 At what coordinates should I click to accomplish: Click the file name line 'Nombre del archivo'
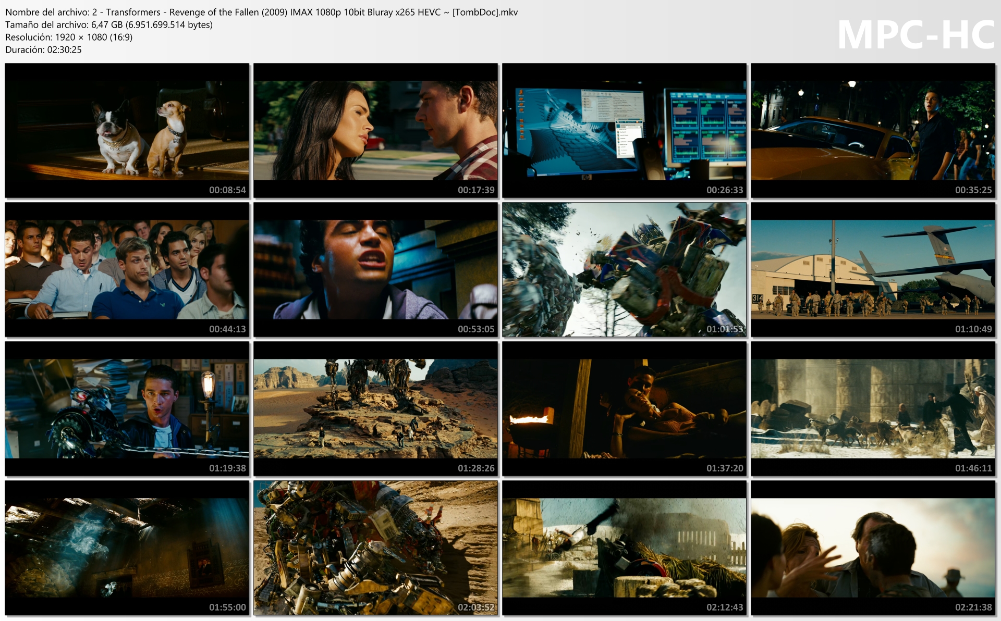(x=261, y=12)
